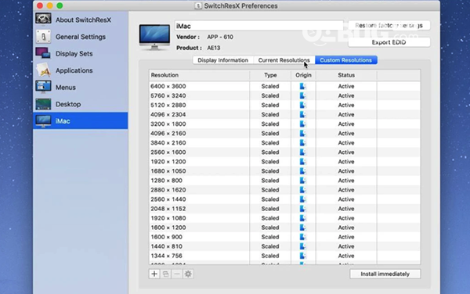Click origin icon of 6400 × 3600 row
The width and height of the screenshot is (470, 294).
302,86
